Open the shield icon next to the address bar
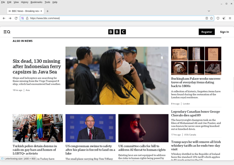234x165 pixels. point(218,18)
